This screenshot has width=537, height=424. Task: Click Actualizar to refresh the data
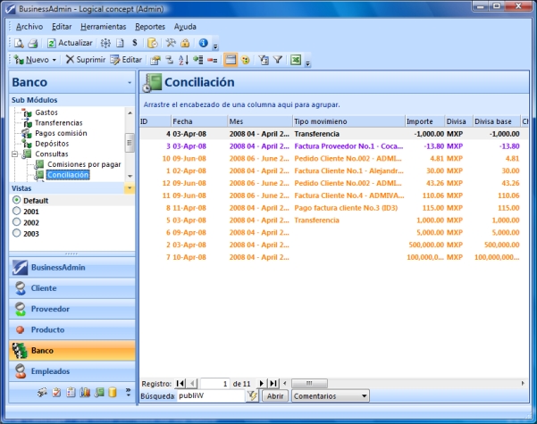point(70,43)
